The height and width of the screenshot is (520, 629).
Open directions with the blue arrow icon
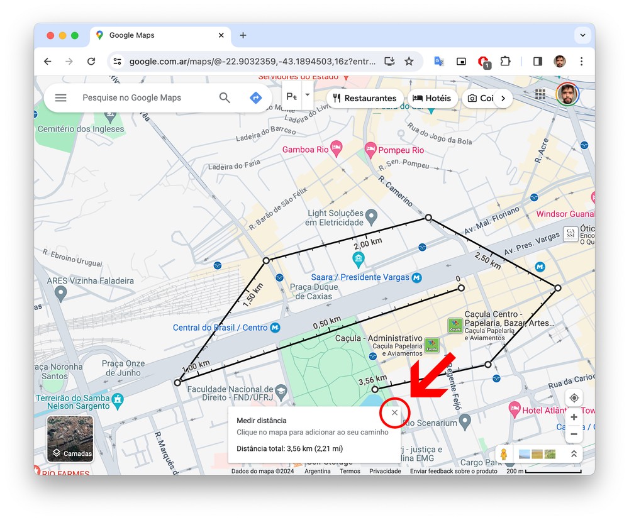tap(255, 97)
